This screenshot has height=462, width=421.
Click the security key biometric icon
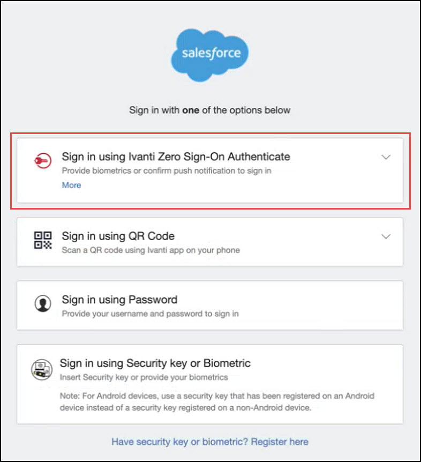click(x=42, y=369)
